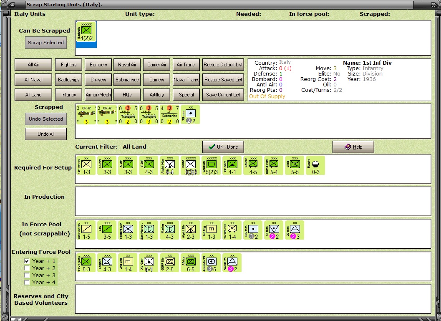Select the Libia 5-5 counter
This screenshot has height=321, width=441.
pos(295,165)
